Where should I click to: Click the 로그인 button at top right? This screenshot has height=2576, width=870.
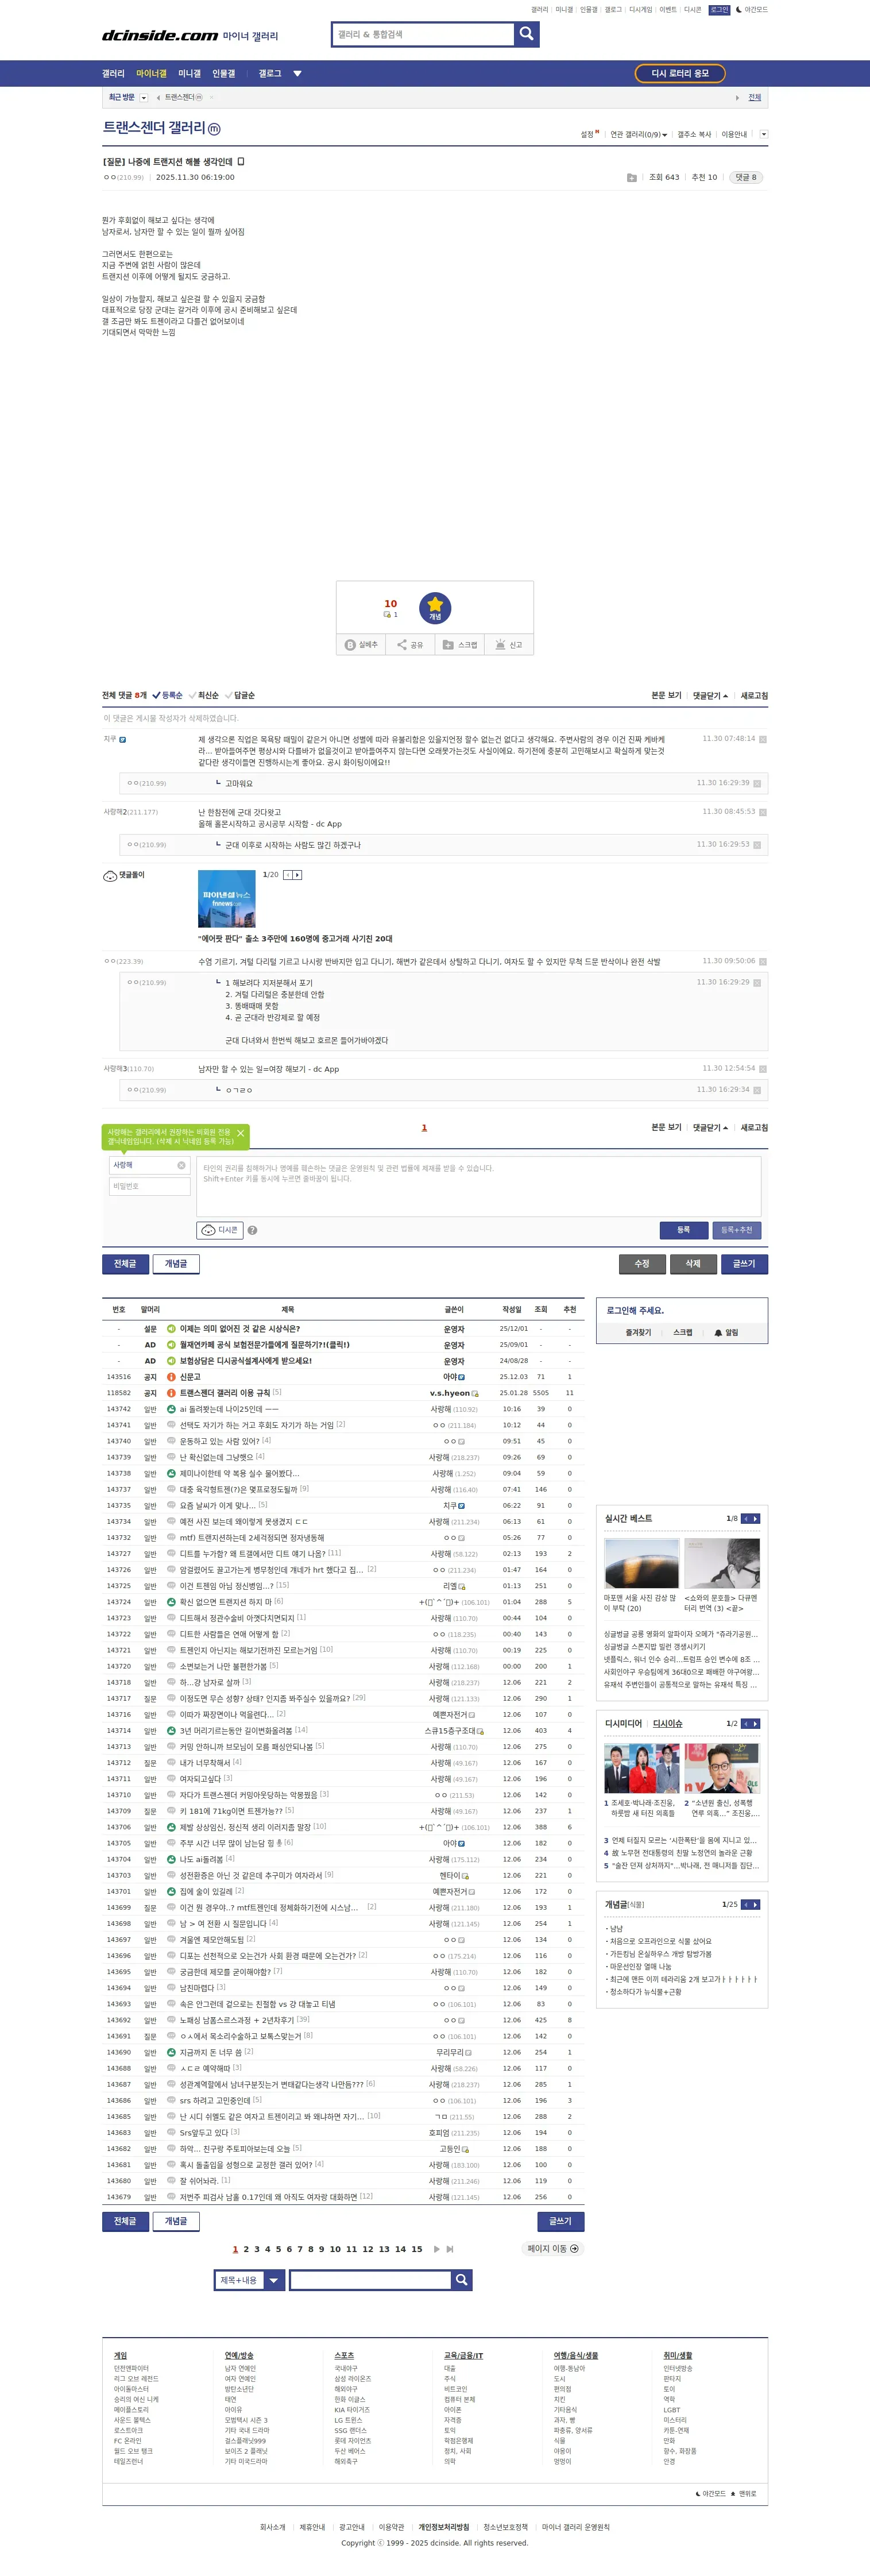click(x=719, y=10)
